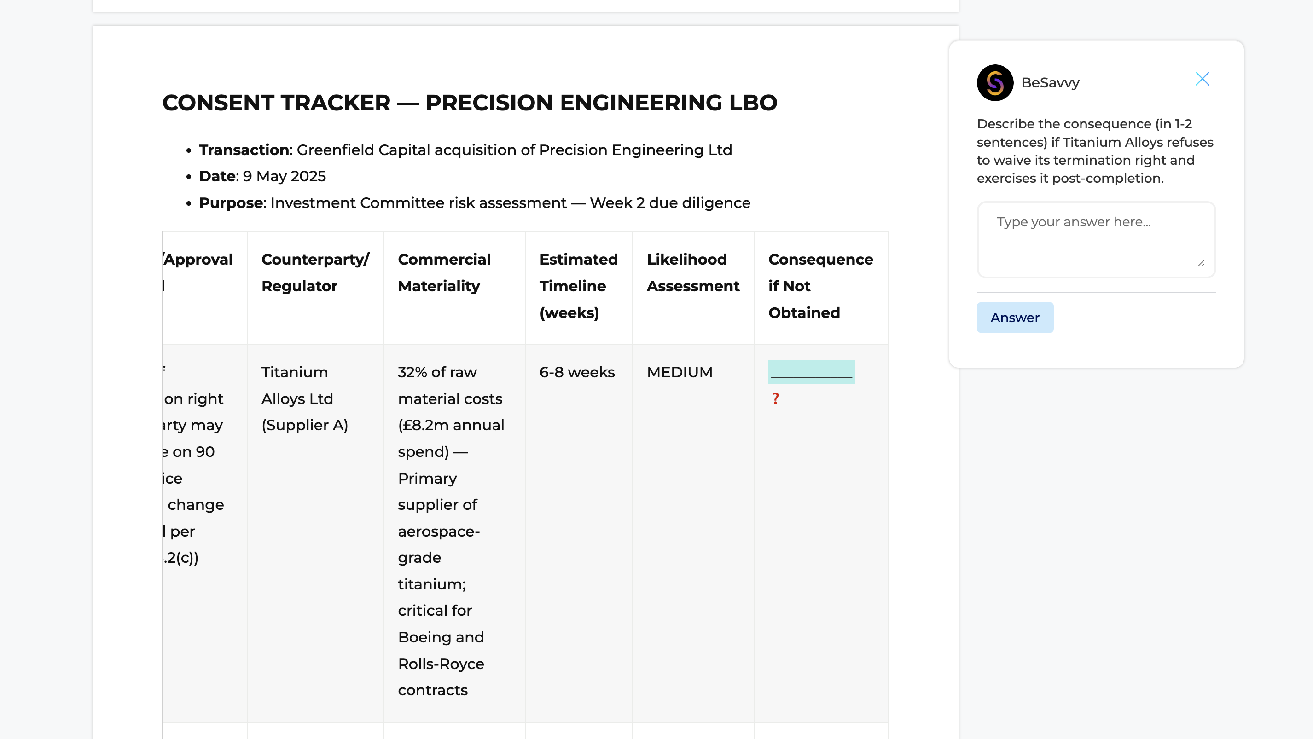Focus the 'Type your answer here' field

(x=1096, y=239)
